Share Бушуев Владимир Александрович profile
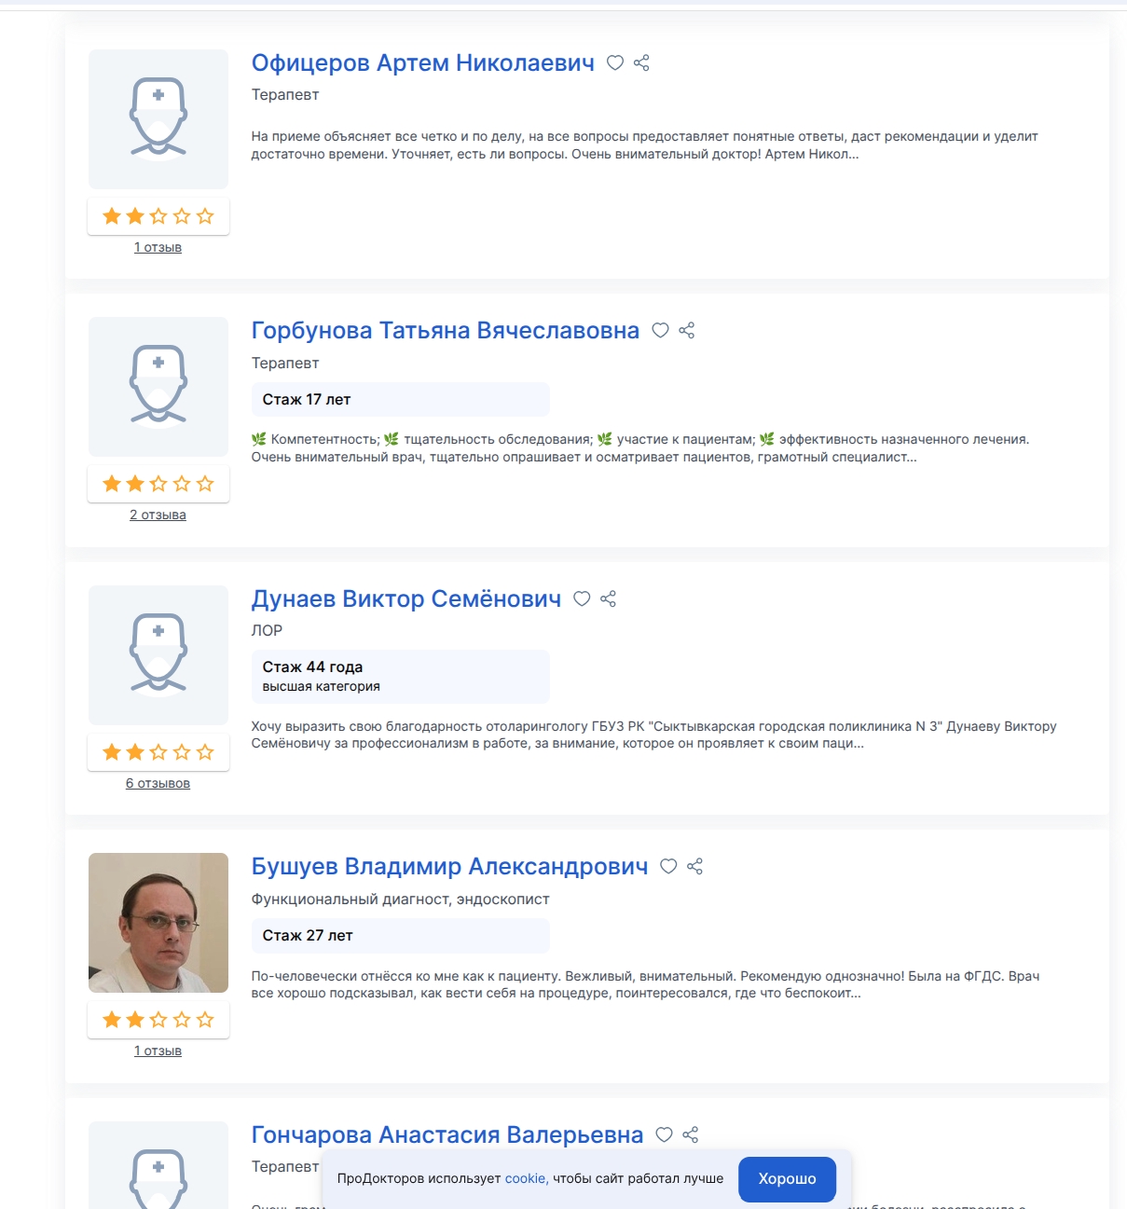Viewport: 1127px width, 1209px height. [x=694, y=867]
